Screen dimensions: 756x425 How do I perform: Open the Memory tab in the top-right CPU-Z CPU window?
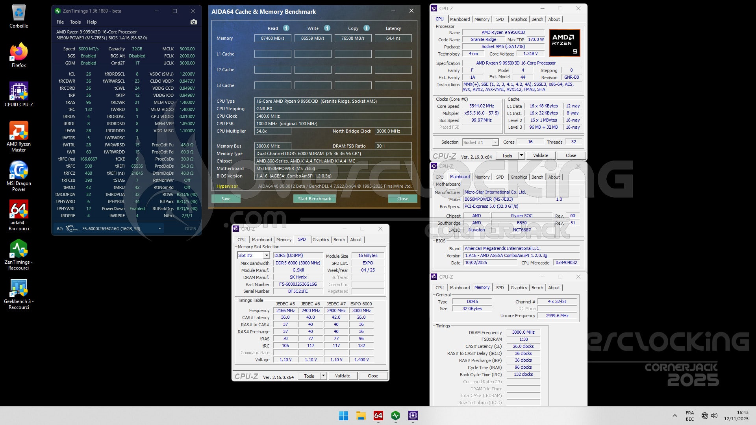point(482,19)
